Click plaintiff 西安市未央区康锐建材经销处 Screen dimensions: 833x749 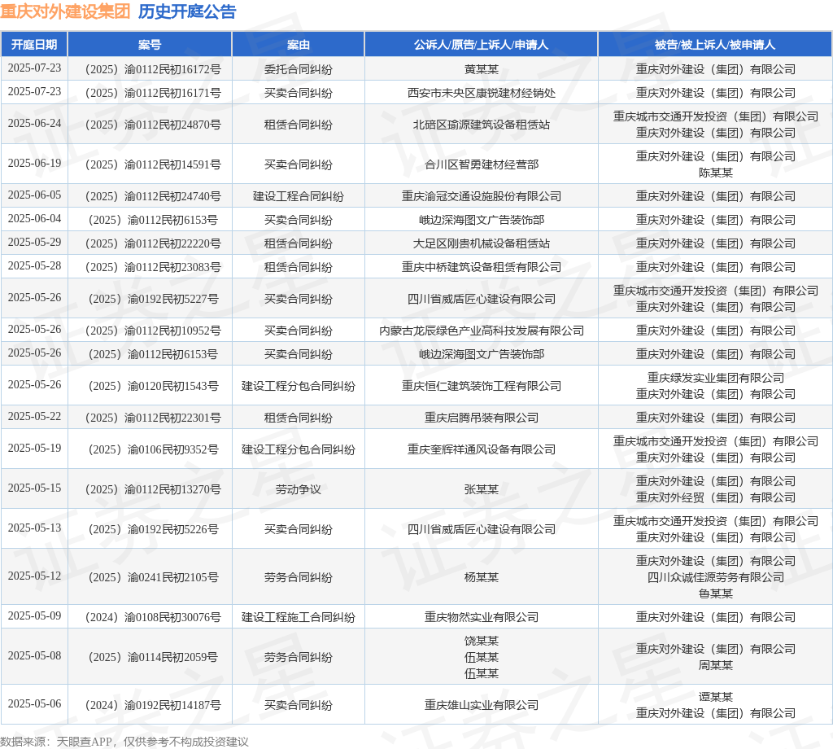(482, 93)
